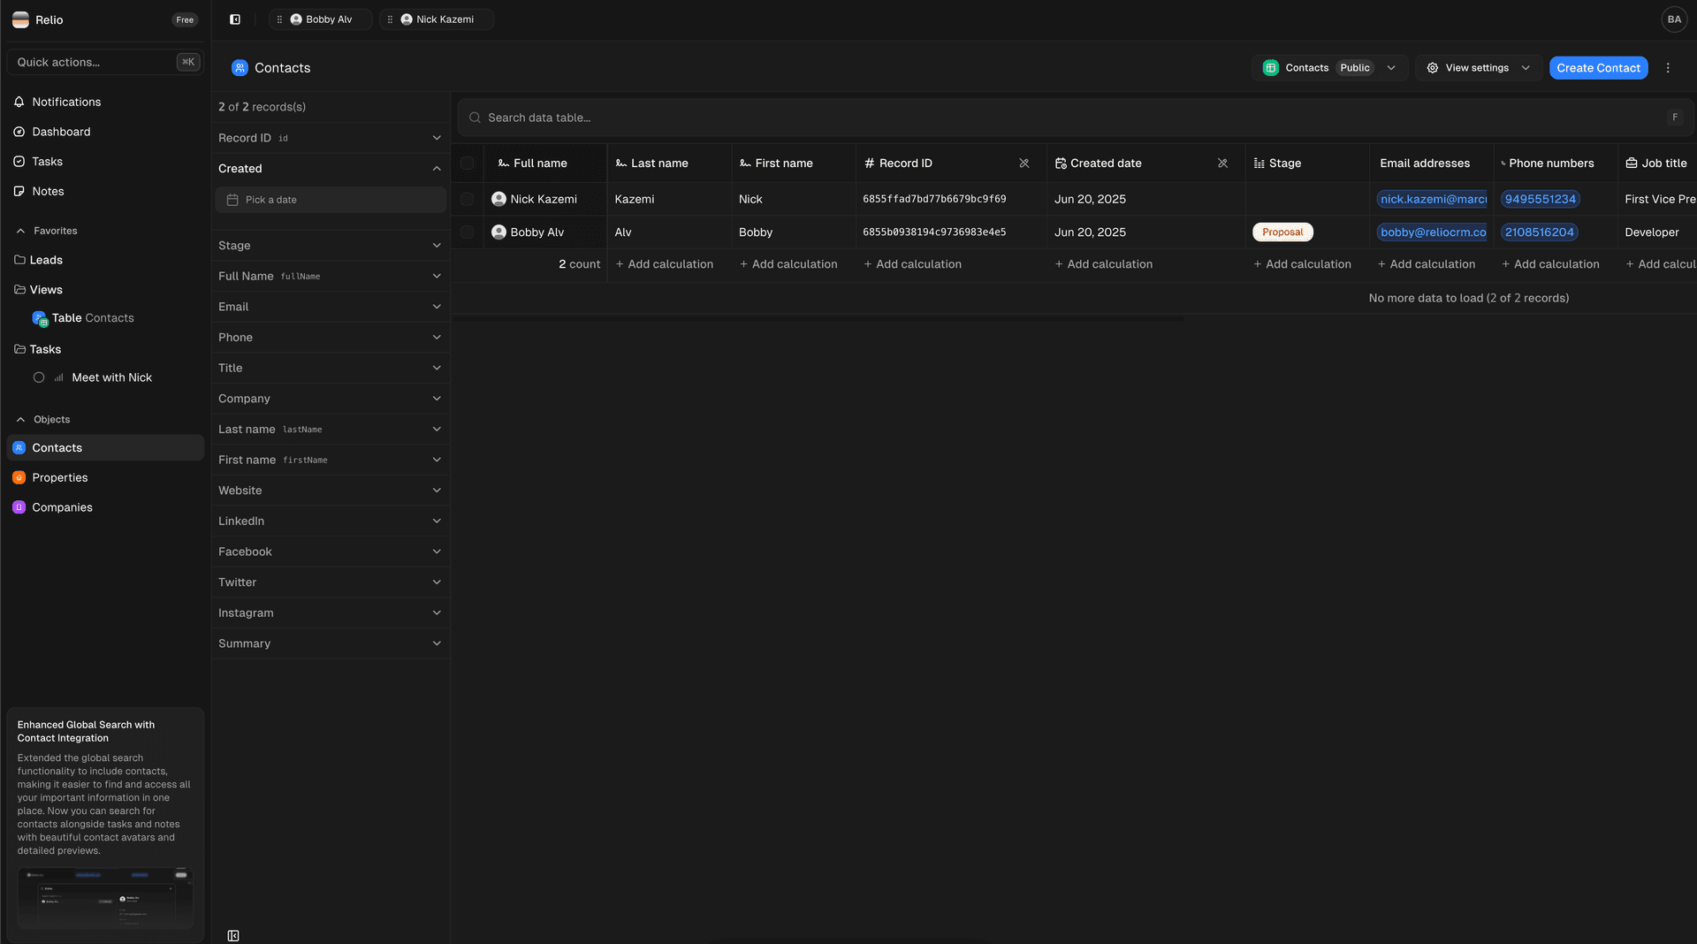Open Notifications from the sidebar

click(65, 102)
